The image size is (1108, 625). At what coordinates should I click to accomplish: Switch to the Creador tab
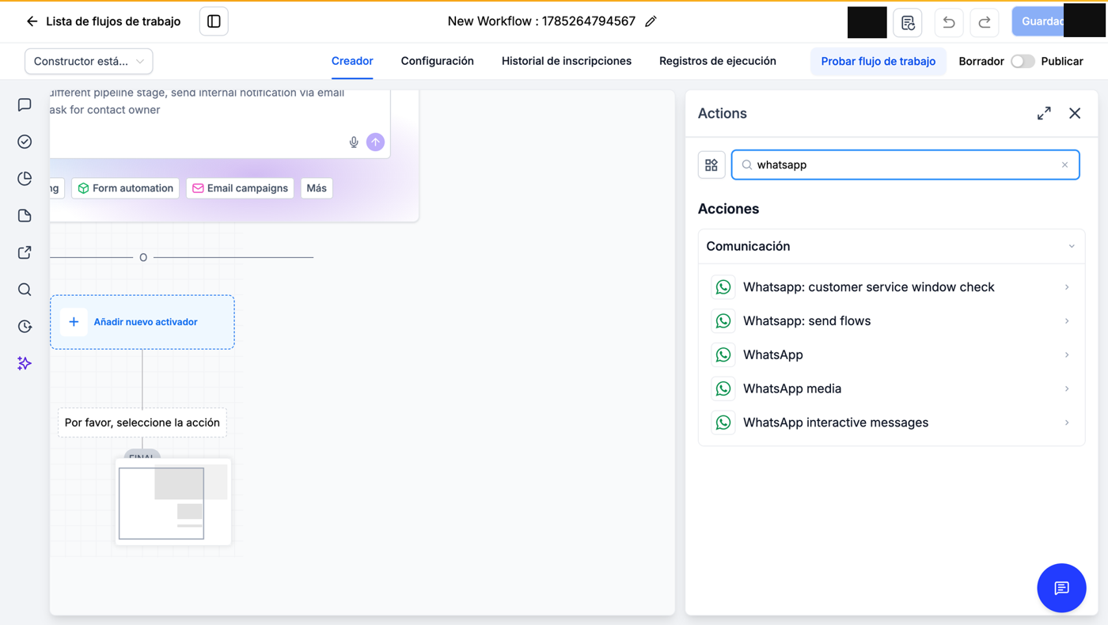[352, 61]
